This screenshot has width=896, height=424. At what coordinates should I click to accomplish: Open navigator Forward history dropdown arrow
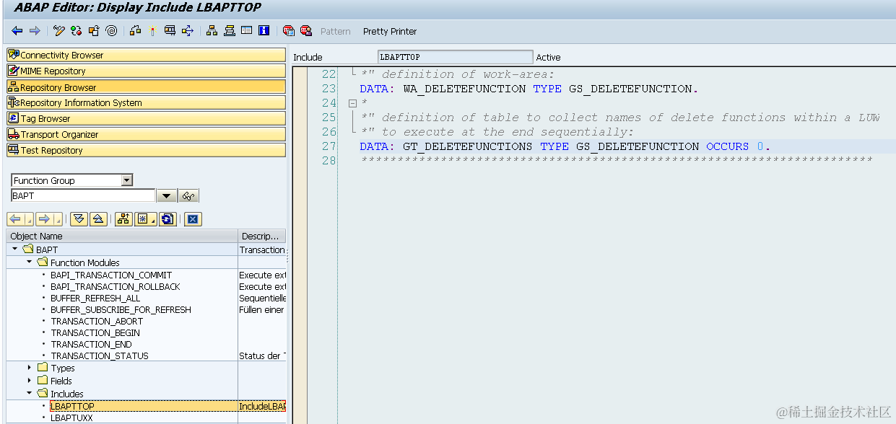pyautogui.click(x=57, y=219)
